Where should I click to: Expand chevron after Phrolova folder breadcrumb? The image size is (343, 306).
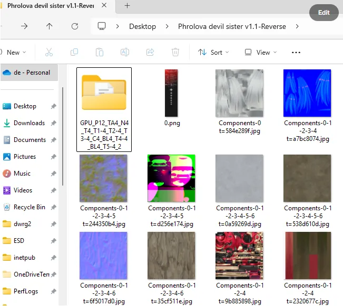click(298, 26)
